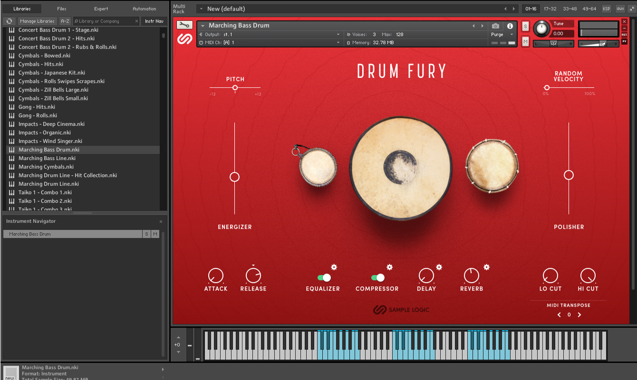Toggle the instrument AUX button
Viewport: 637px width, 380px height.
point(625,35)
